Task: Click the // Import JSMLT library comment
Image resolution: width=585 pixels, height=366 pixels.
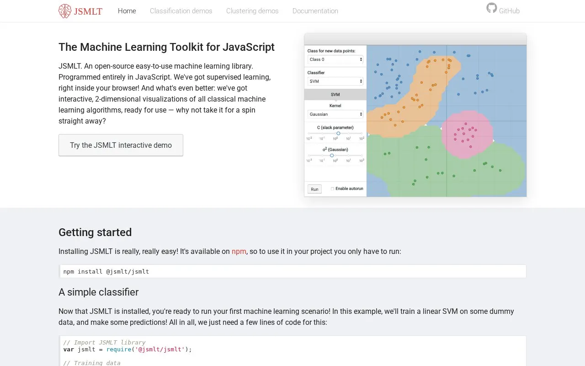Action: [104, 343]
